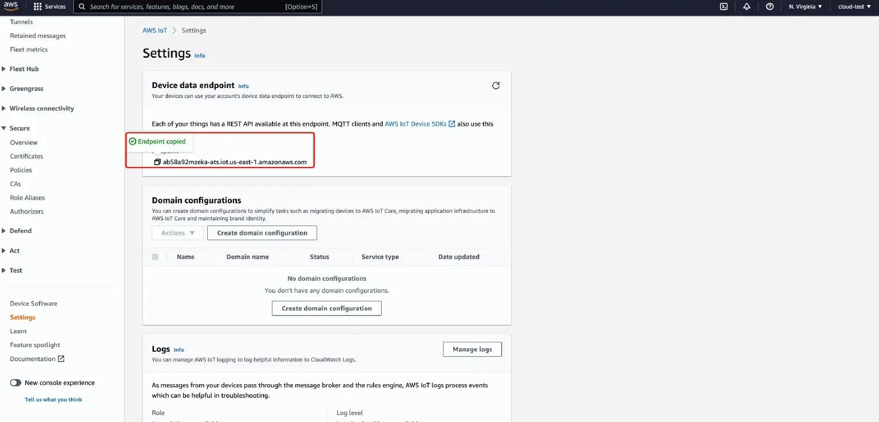Open the Services menu

(x=50, y=6)
